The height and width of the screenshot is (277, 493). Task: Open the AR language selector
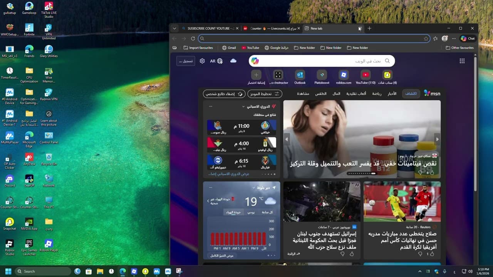[x=216, y=61]
